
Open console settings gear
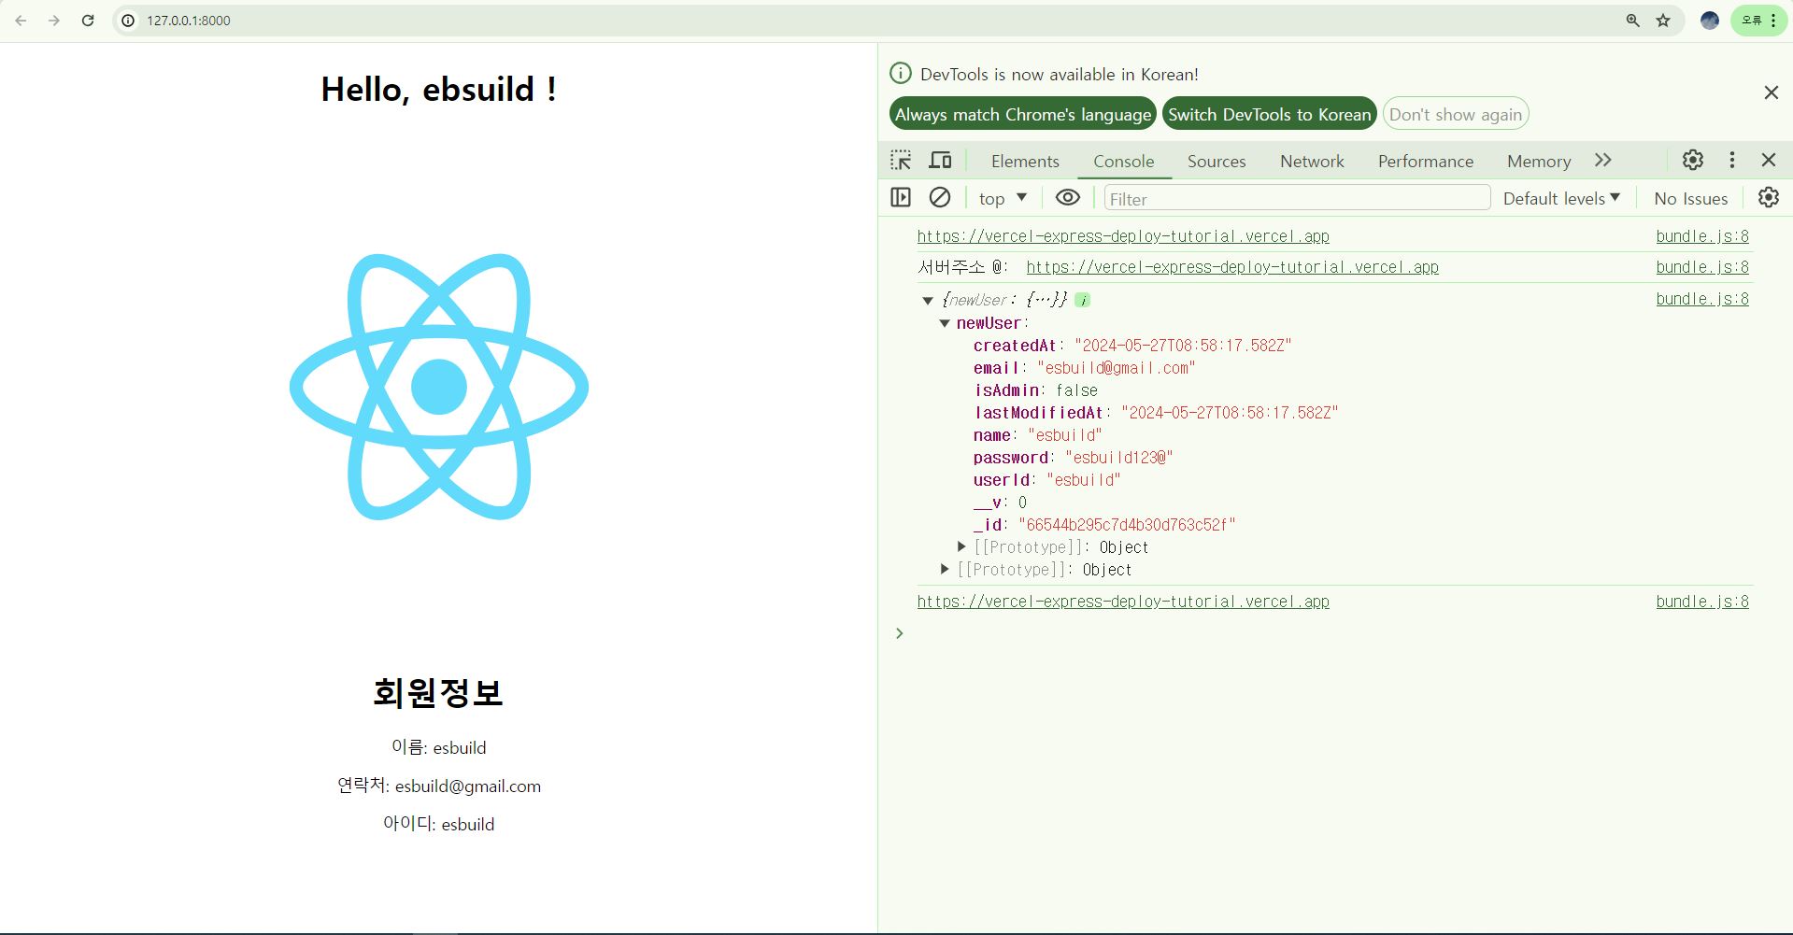click(1769, 198)
